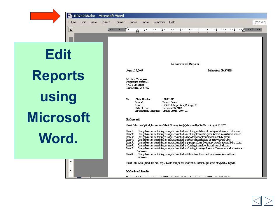The height and width of the screenshot is (210, 280).
Task: Open the Format menu
Action: (120, 22)
